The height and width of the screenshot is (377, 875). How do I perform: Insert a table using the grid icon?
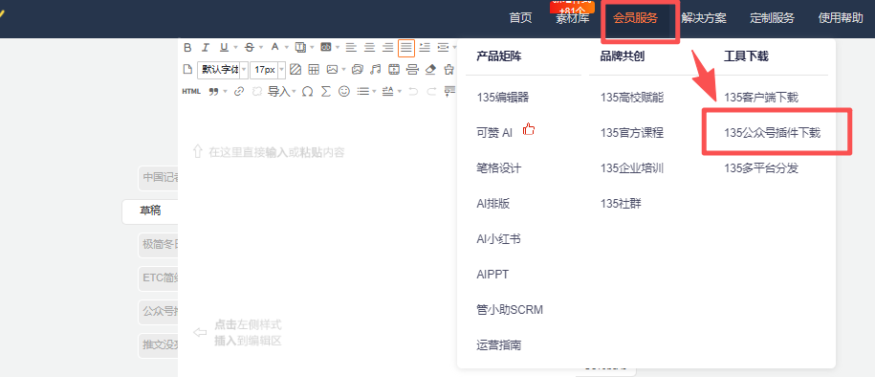coord(314,69)
